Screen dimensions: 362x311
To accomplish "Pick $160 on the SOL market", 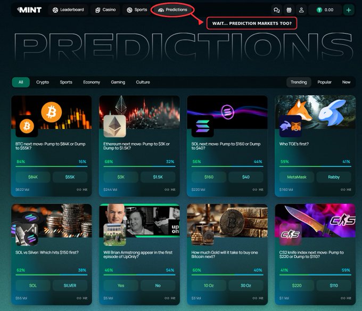I will point(209,177).
